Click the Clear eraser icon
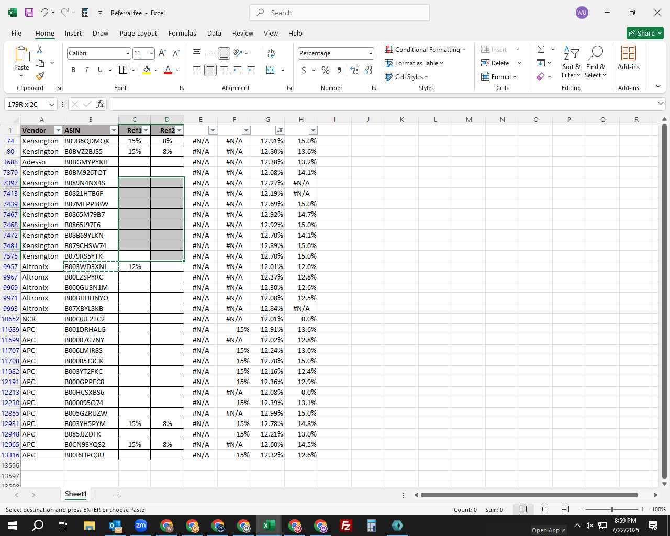The width and height of the screenshot is (670, 536). [x=541, y=76]
